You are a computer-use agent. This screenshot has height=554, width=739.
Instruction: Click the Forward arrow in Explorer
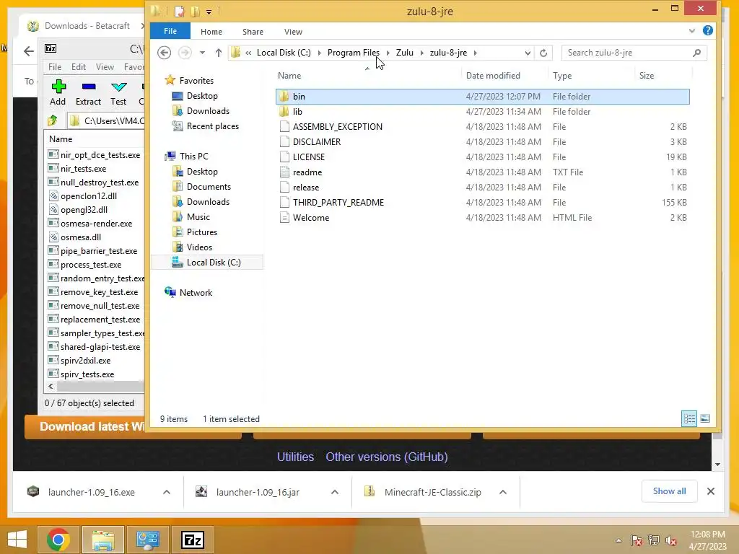[x=185, y=52]
